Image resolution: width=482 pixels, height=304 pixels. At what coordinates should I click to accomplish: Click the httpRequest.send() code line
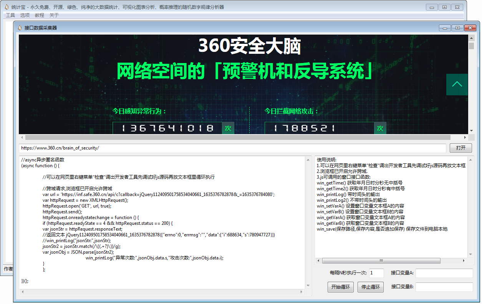(62, 212)
